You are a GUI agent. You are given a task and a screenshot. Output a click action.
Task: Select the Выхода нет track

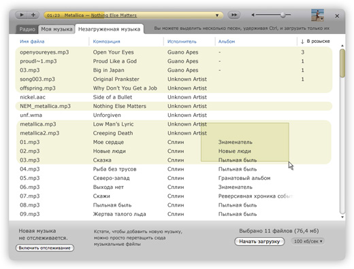pos(108,187)
